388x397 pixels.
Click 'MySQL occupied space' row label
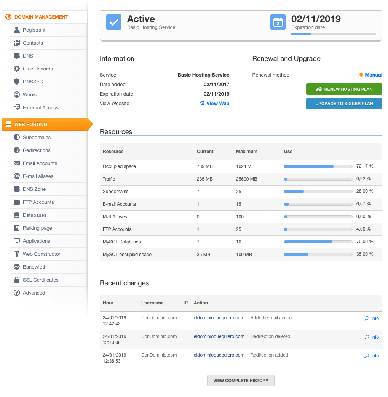(x=127, y=255)
